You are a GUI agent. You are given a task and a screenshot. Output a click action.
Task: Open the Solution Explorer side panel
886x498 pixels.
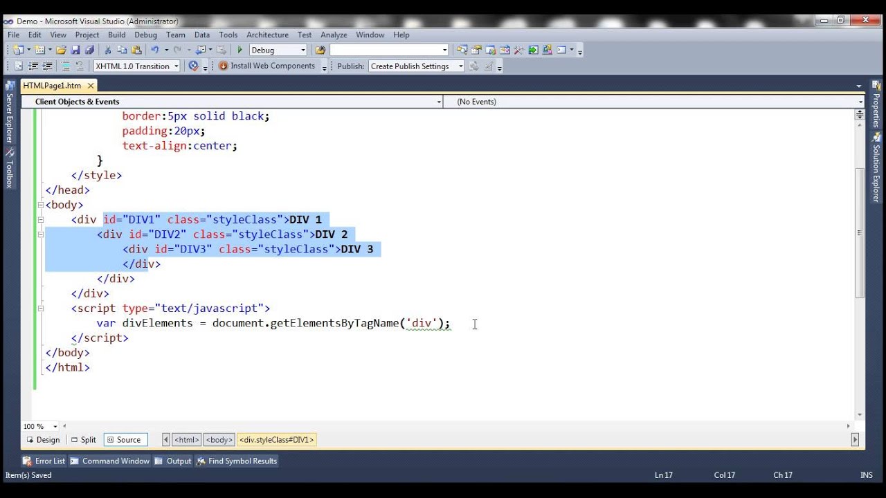(x=876, y=167)
